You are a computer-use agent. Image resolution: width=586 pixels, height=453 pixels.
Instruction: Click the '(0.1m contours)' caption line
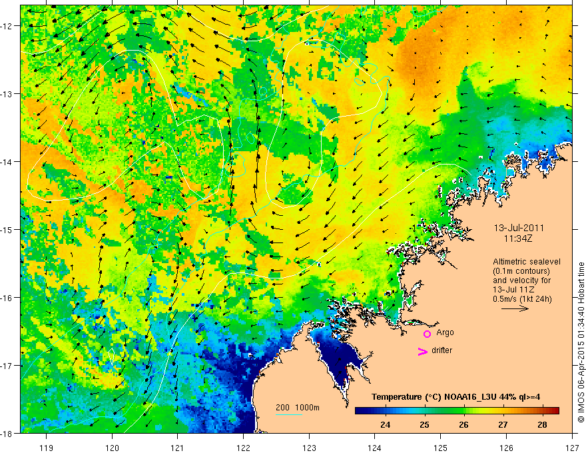click(521, 271)
